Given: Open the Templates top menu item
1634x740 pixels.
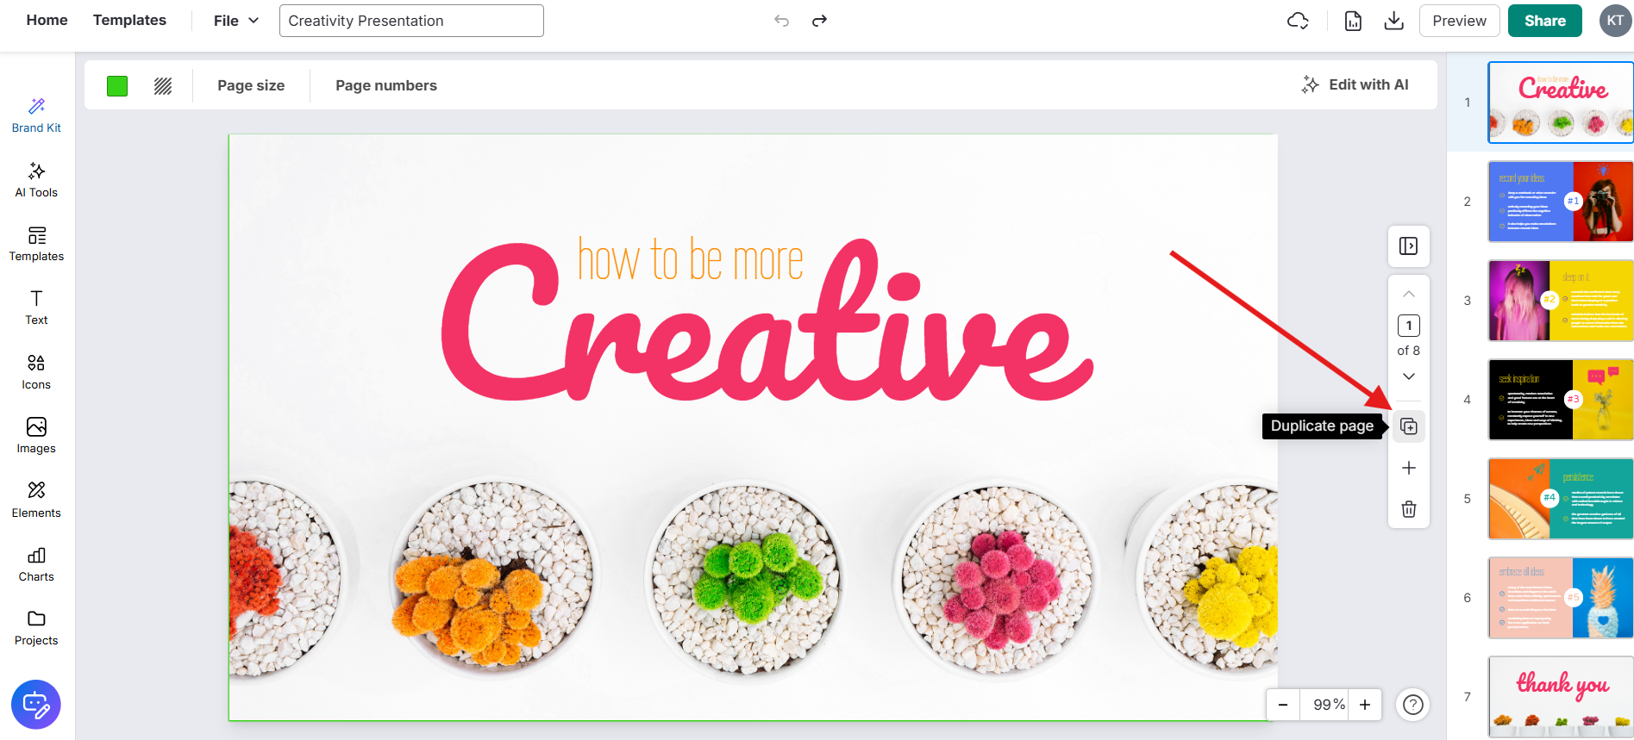Looking at the screenshot, I should click(129, 20).
